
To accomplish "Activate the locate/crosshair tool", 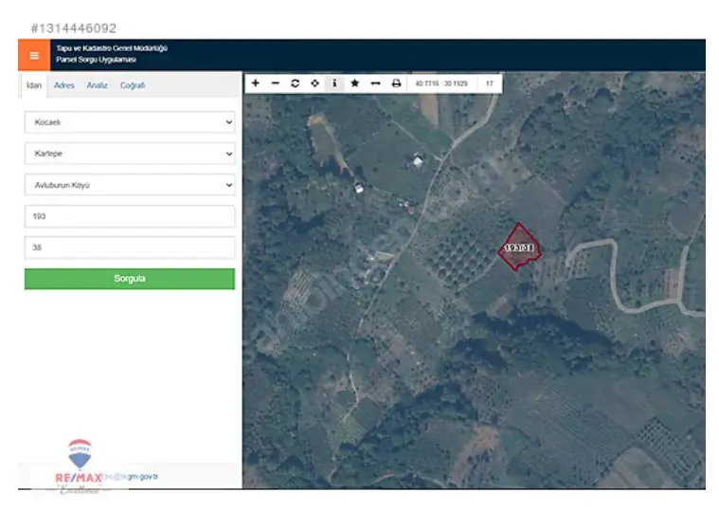I will [315, 83].
